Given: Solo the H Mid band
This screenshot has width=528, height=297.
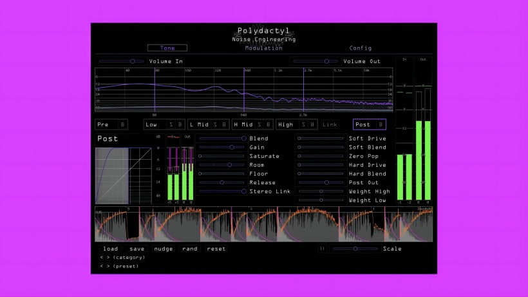Looking at the screenshot, I should coord(259,124).
